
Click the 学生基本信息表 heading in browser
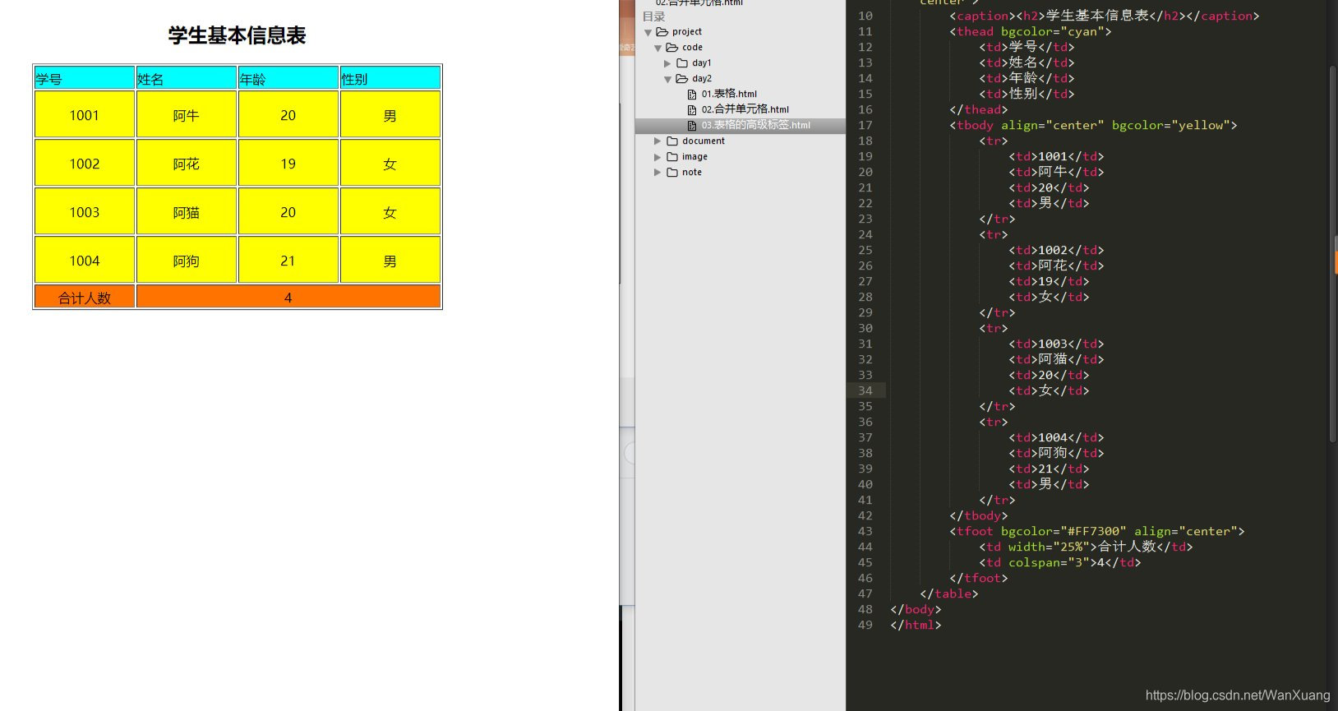click(x=238, y=35)
